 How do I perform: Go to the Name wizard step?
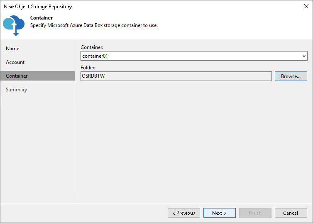click(12, 49)
